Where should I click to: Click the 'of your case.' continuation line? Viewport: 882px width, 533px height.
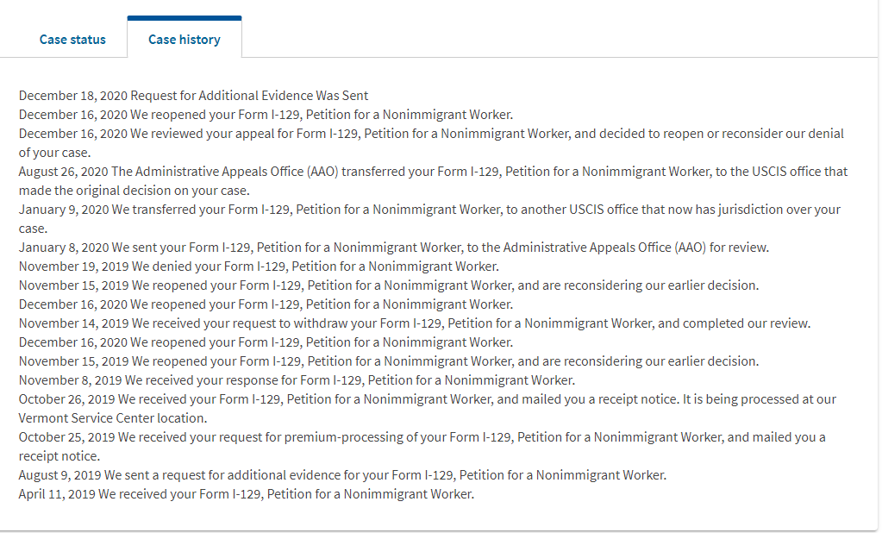(x=54, y=153)
